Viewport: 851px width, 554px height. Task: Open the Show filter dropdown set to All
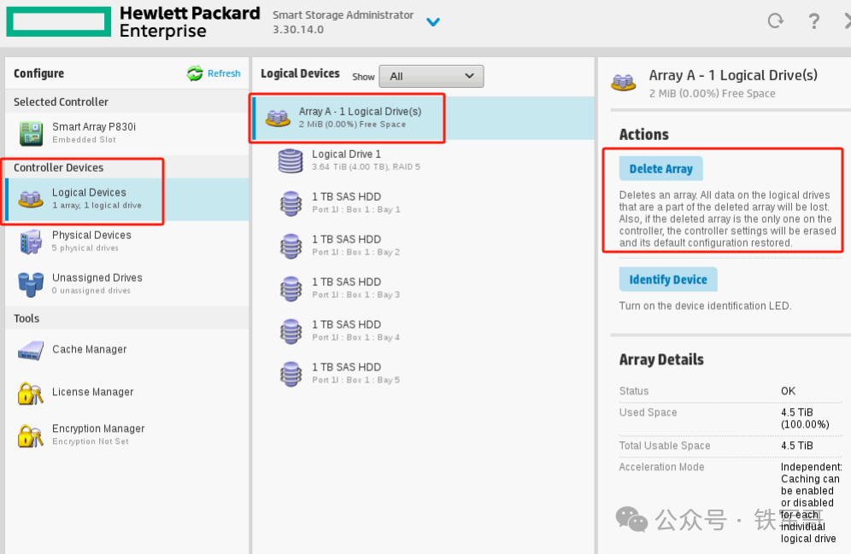tap(431, 77)
